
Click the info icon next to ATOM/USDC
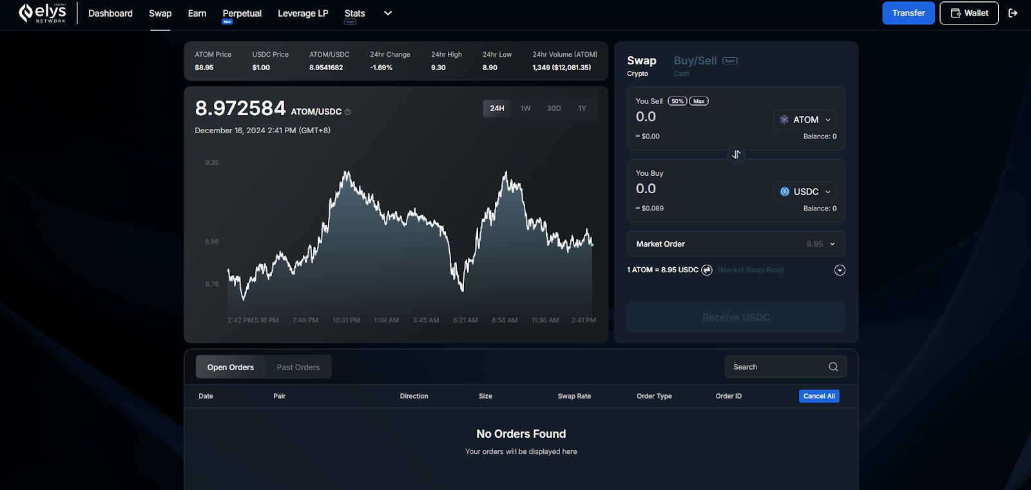pos(348,112)
